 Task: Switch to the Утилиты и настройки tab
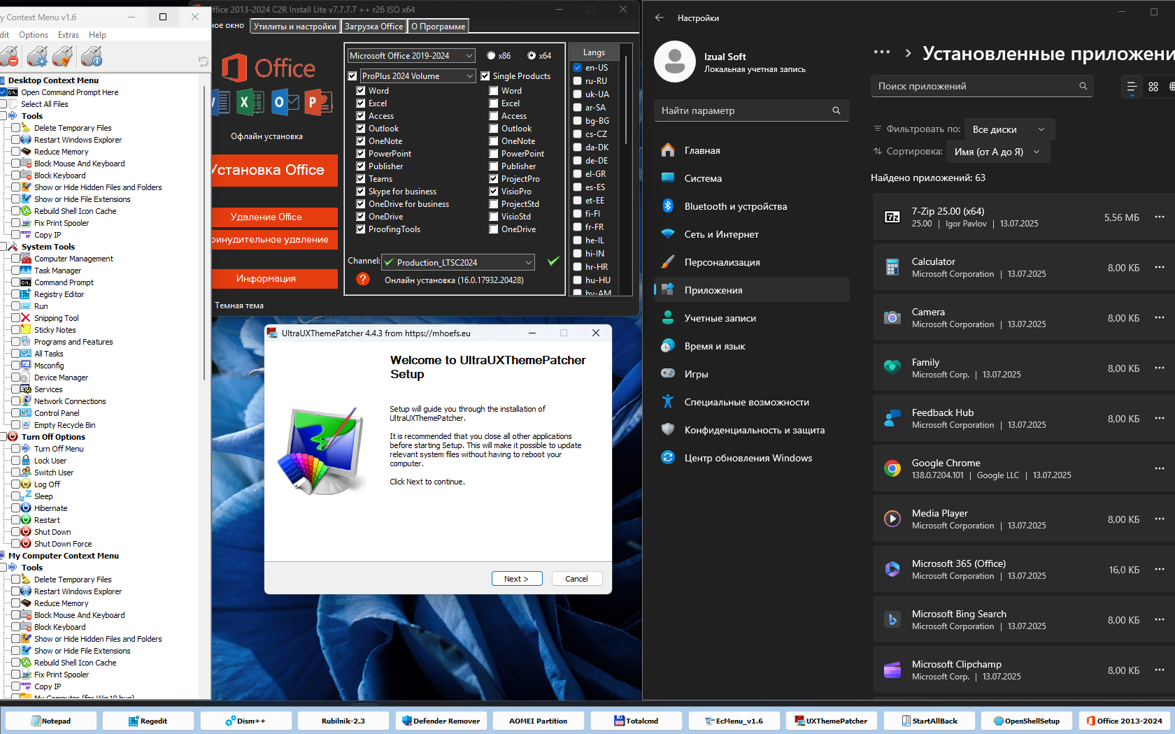(295, 27)
